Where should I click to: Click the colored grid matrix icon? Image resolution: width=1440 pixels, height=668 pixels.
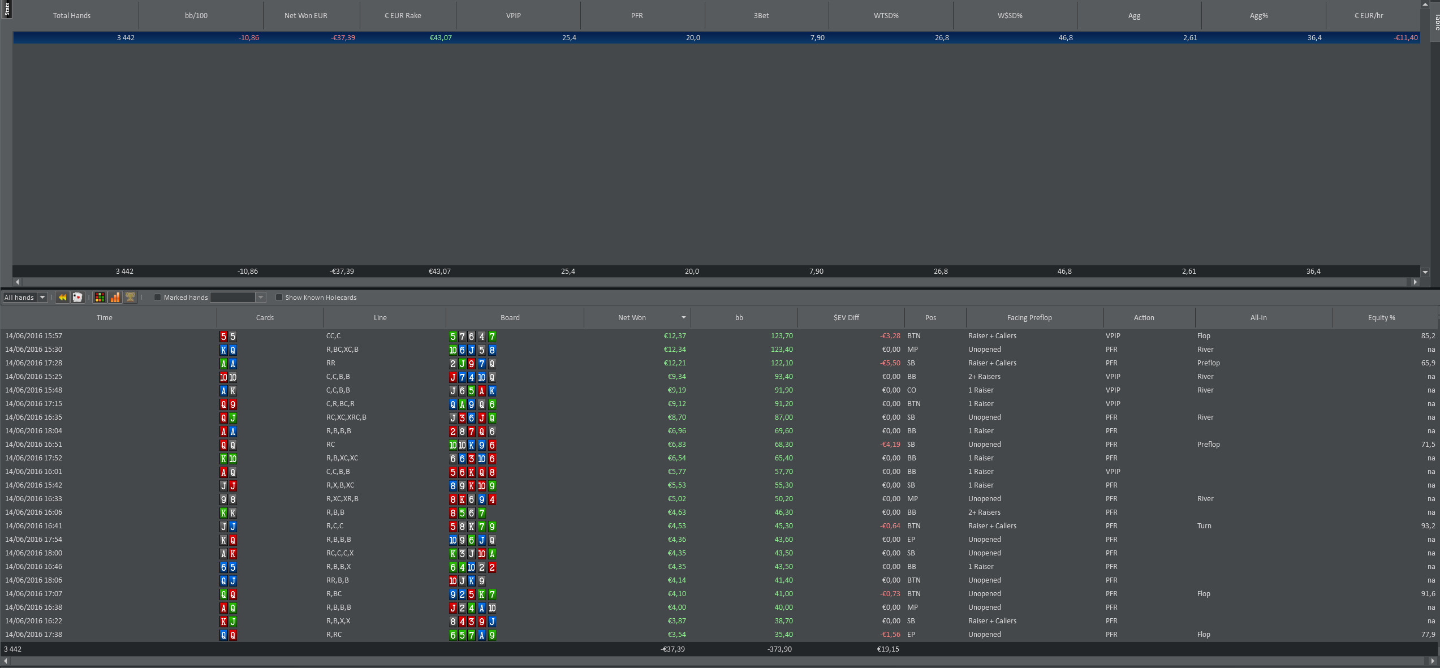pos(100,298)
